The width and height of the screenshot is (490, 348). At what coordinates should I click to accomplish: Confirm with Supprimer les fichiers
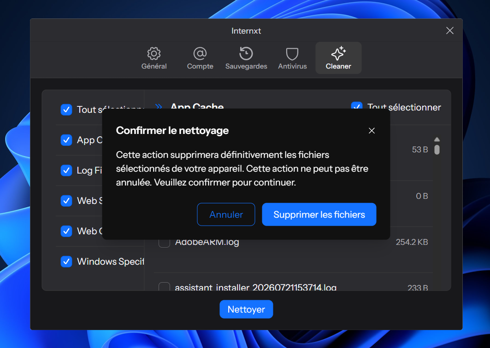[x=319, y=215]
